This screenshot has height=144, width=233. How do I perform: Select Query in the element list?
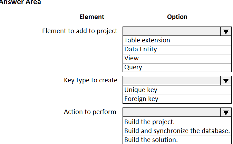pyautogui.click(x=133, y=67)
